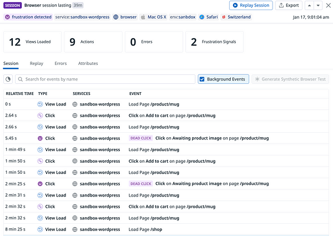The width and height of the screenshot is (333, 236).
Task: Open the Errors tab
Action: (x=60, y=64)
